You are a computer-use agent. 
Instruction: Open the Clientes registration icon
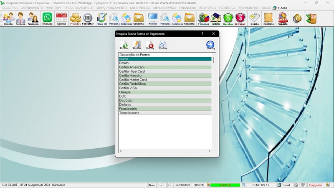pos(8,19)
